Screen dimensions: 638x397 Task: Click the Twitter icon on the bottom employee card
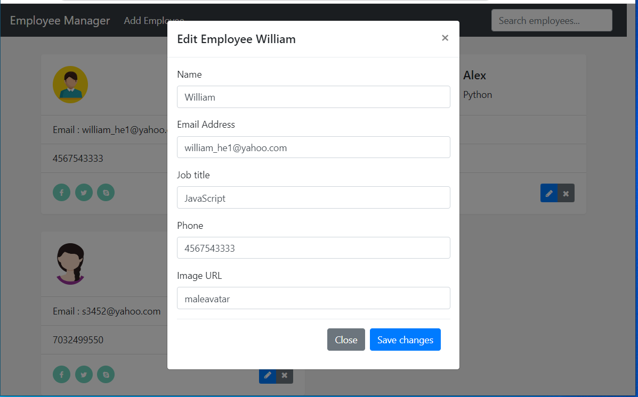84,375
